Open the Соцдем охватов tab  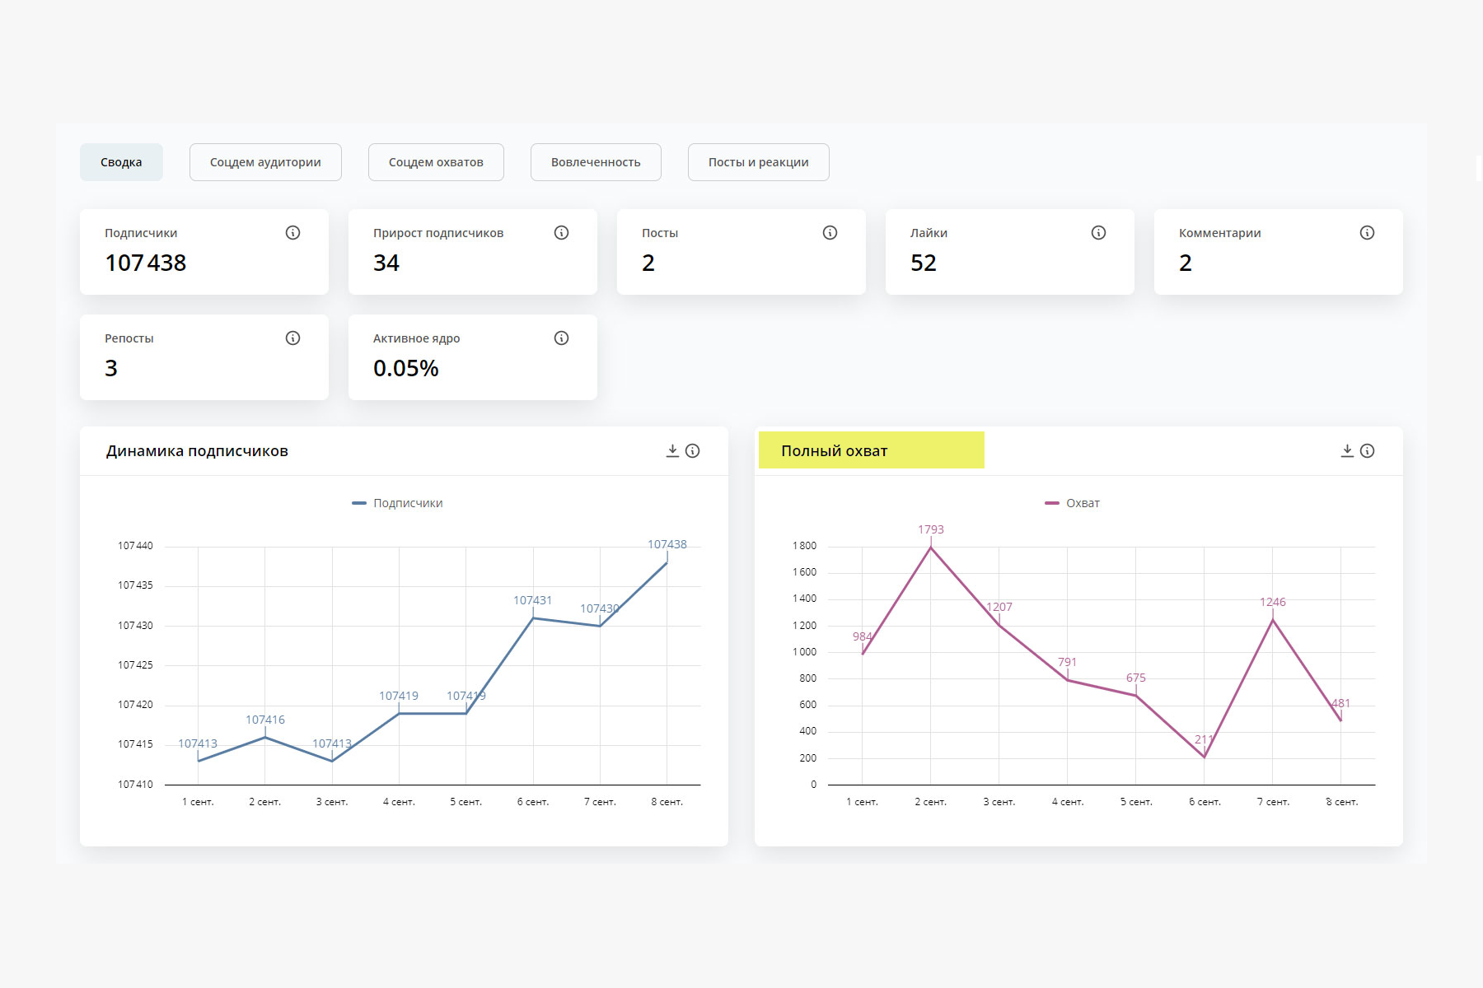point(436,162)
